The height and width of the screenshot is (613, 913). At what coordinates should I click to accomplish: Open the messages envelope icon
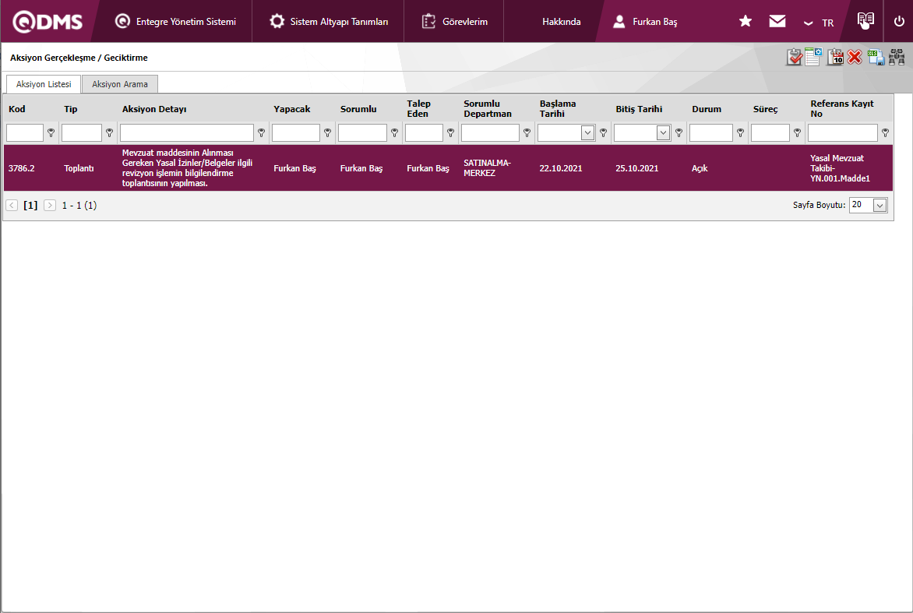[777, 22]
